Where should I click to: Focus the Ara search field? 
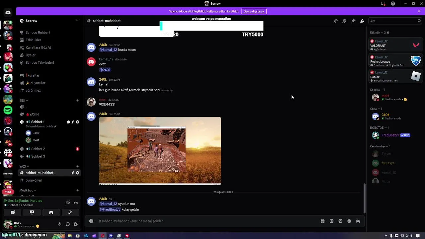coord(395,21)
